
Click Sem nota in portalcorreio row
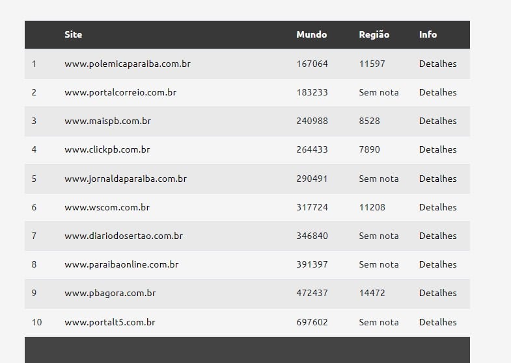[x=379, y=92]
